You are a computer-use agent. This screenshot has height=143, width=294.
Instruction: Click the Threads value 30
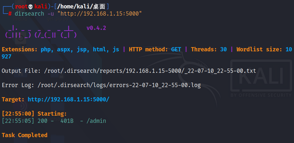(x=224, y=49)
